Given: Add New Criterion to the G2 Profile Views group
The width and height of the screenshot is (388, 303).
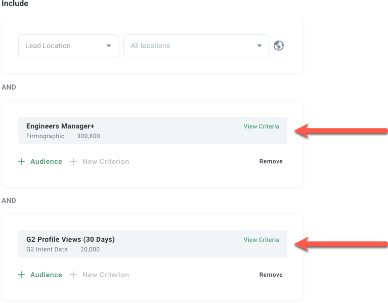Looking at the screenshot, I should pos(106,275).
